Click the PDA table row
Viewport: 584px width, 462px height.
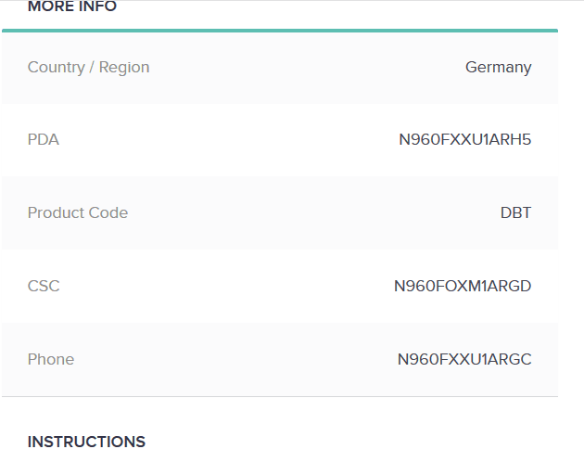(x=280, y=140)
